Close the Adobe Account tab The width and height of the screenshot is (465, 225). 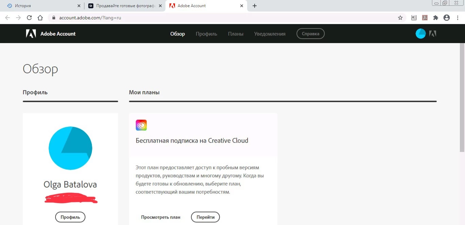[242, 6]
